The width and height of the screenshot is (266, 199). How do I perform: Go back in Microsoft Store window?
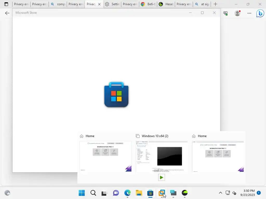pos(7,13)
